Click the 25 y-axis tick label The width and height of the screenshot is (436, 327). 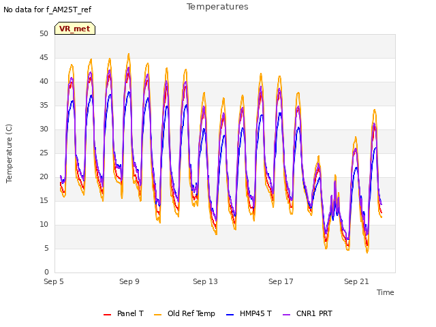(x=44, y=153)
